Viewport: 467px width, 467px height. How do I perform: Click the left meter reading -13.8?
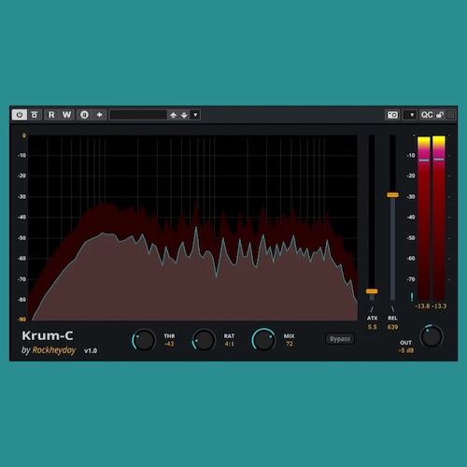(422, 306)
